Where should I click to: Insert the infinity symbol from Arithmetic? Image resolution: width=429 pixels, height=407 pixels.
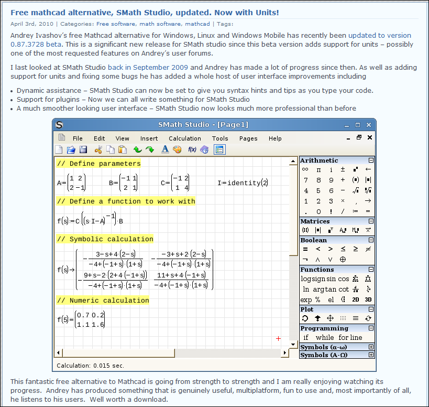(305, 169)
